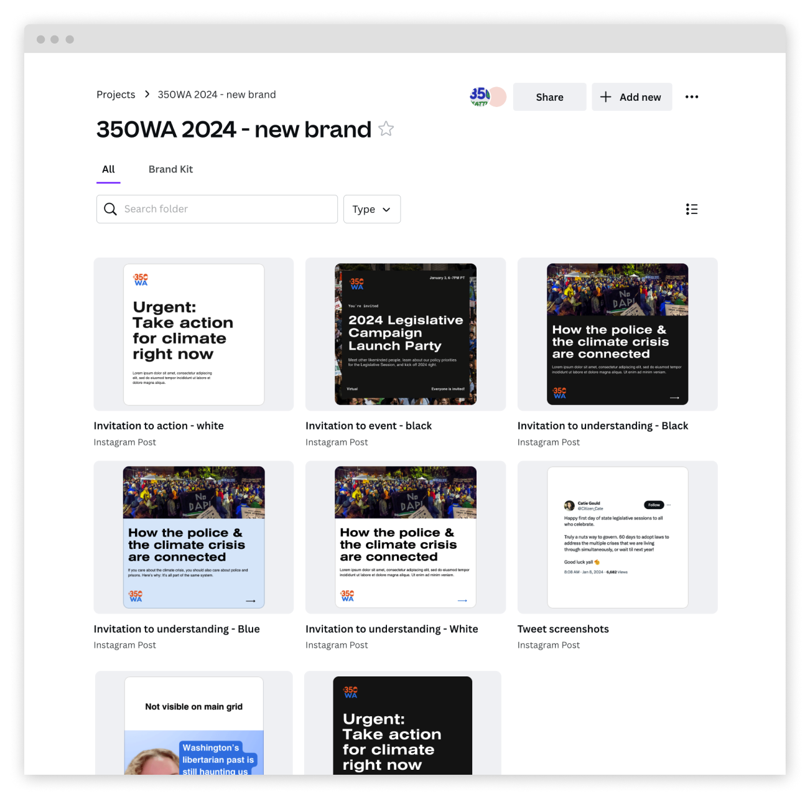
Task: Switch to the Brand Kit tab
Action: [x=170, y=169]
